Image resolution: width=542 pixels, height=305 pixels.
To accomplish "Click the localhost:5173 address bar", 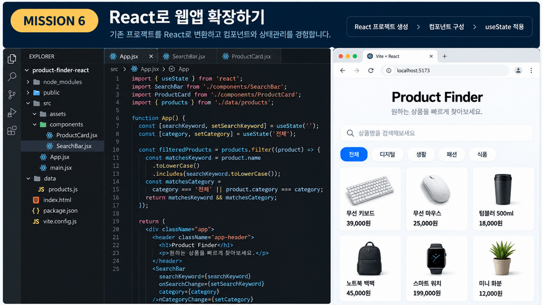I will coord(445,71).
